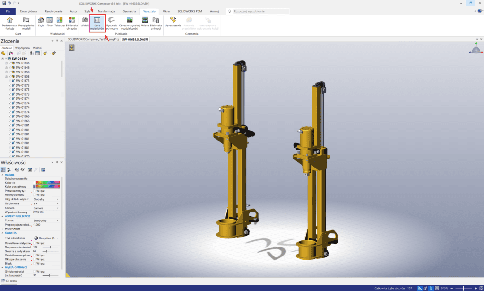
Task: Click the Wideo publication icon
Action: point(145,24)
